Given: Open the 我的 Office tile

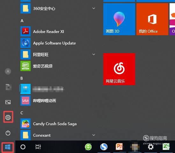Looking at the screenshot, I should pos(152,19).
